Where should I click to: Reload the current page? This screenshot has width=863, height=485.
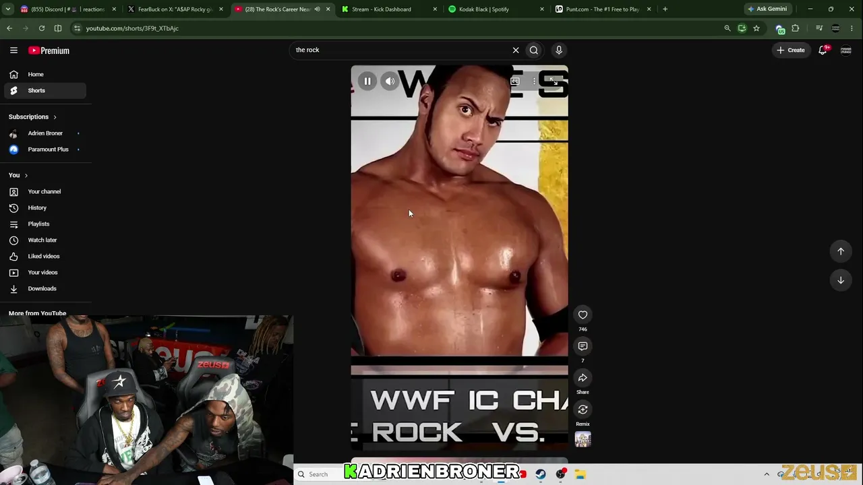pos(42,28)
